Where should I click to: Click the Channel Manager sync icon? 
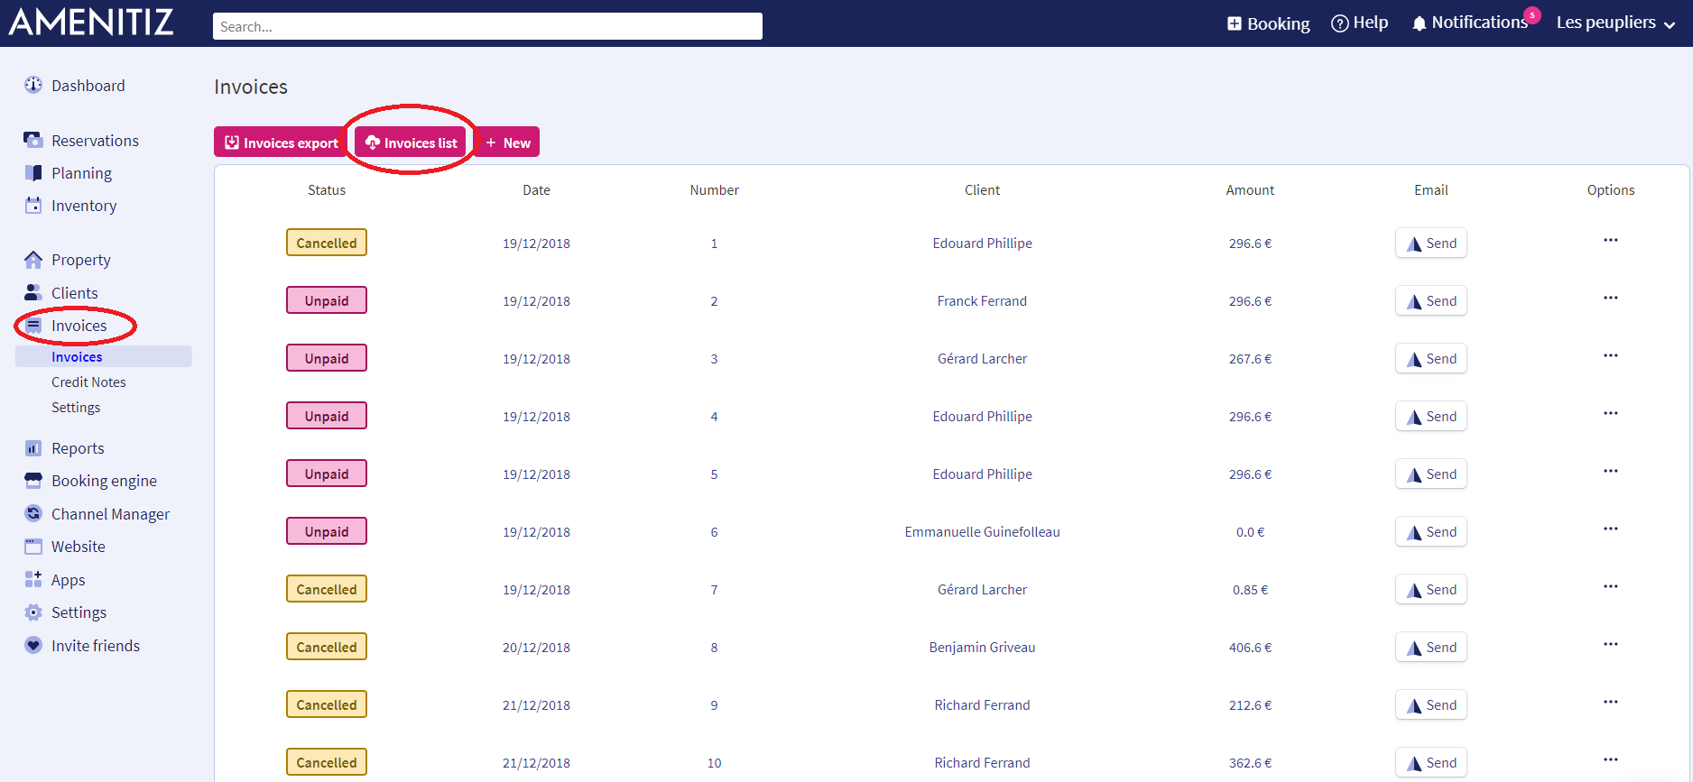click(33, 513)
